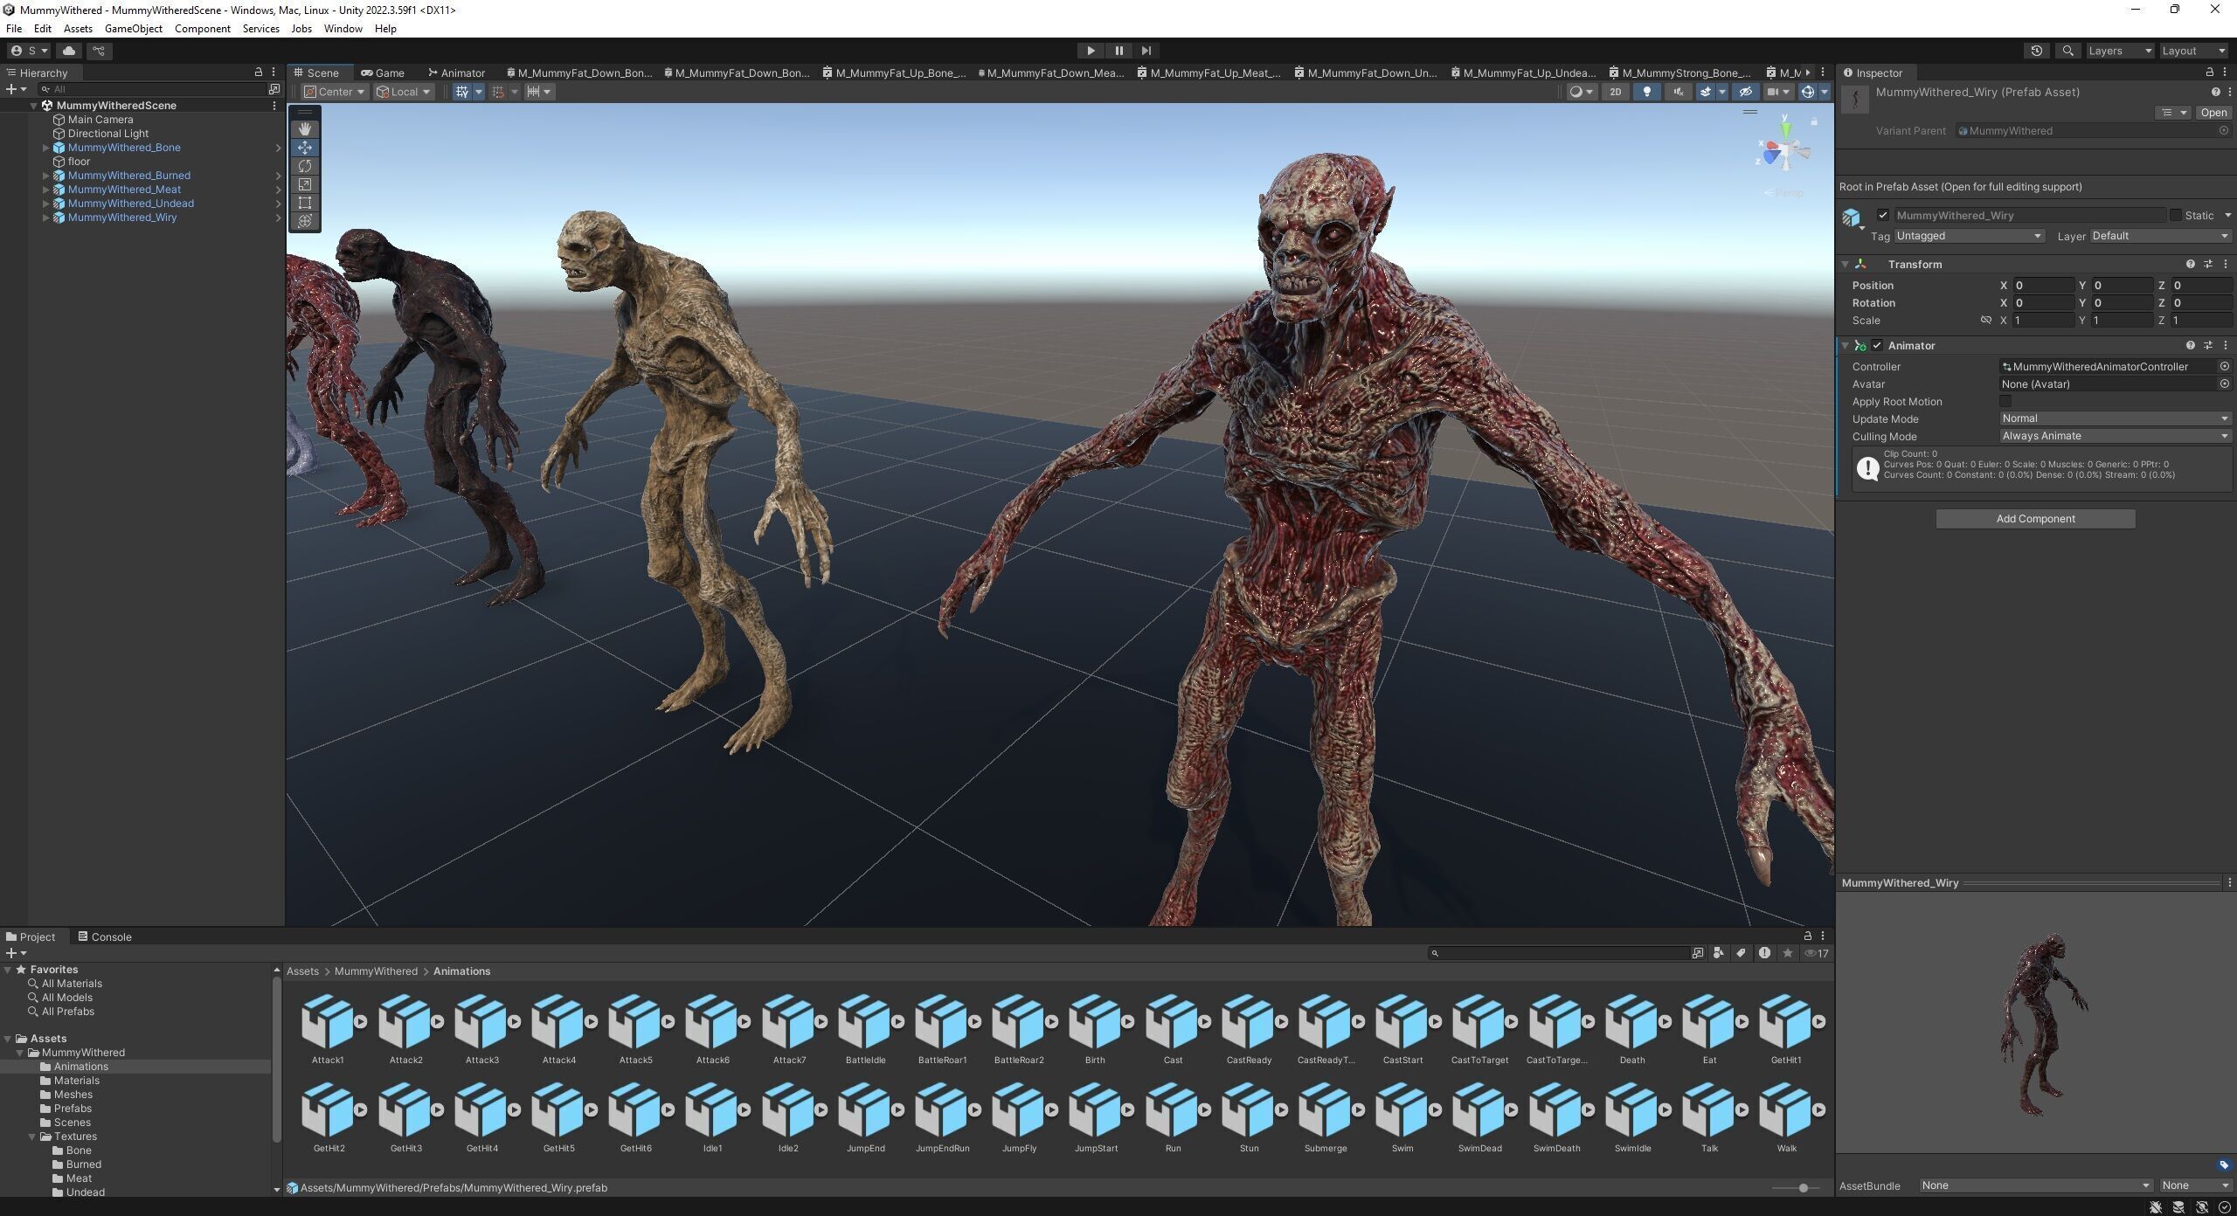Viewport: 2237px width, 1216px height.
Task: Select the Rect tool
Action: (x=304, y=203)
